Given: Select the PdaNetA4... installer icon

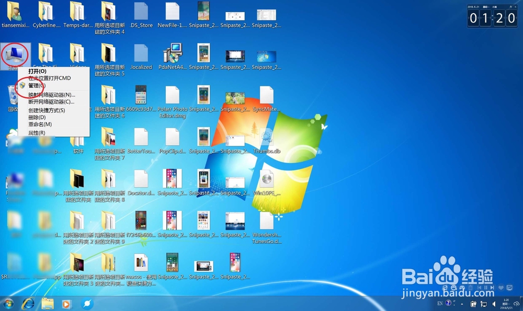Looking at the screenshot, I should click(173, 57).
